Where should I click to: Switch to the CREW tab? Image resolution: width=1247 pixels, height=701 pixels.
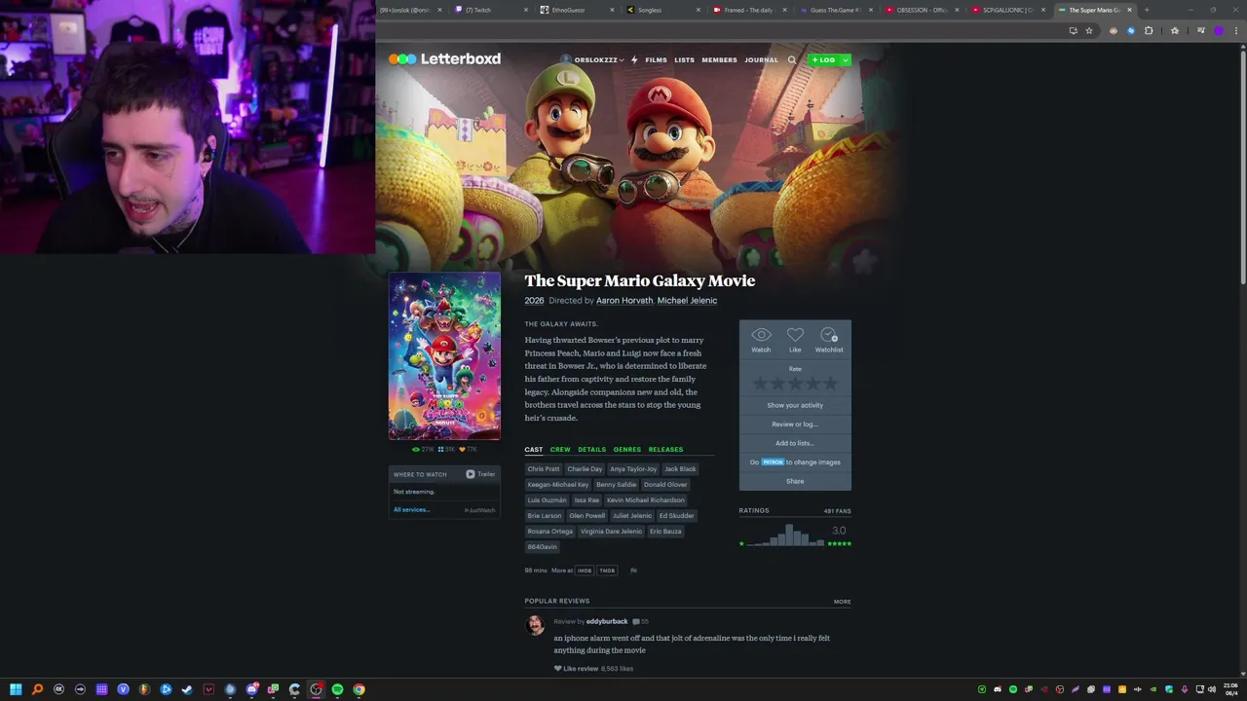click(560, 450)
